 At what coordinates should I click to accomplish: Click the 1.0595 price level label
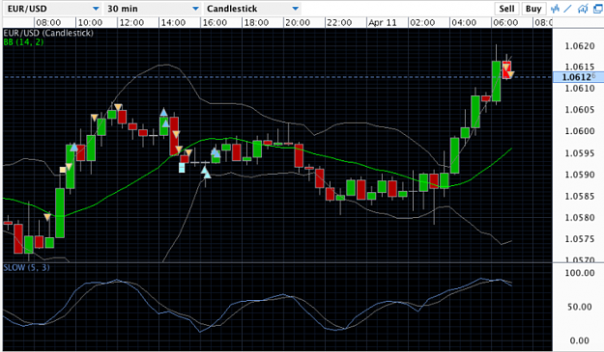pos(580,153)
